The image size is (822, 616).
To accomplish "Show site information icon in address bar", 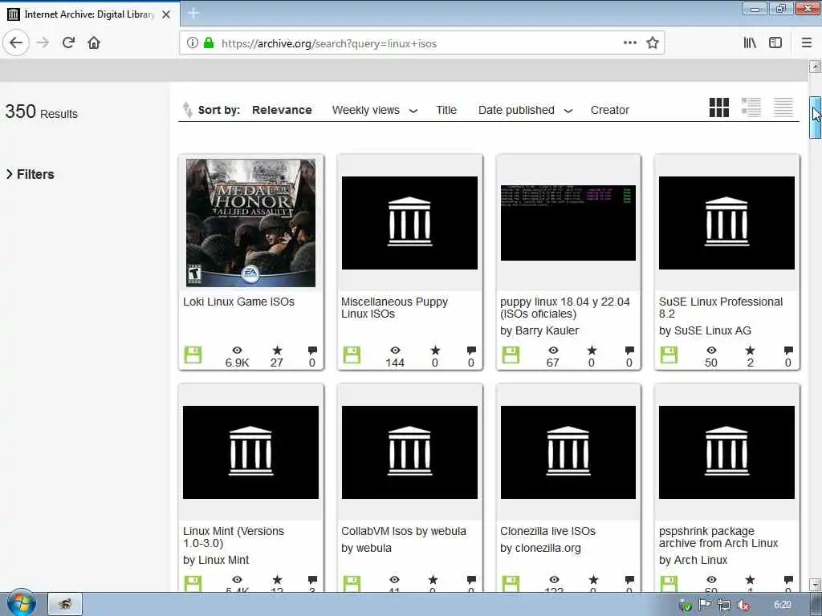I will coord(193,43).
